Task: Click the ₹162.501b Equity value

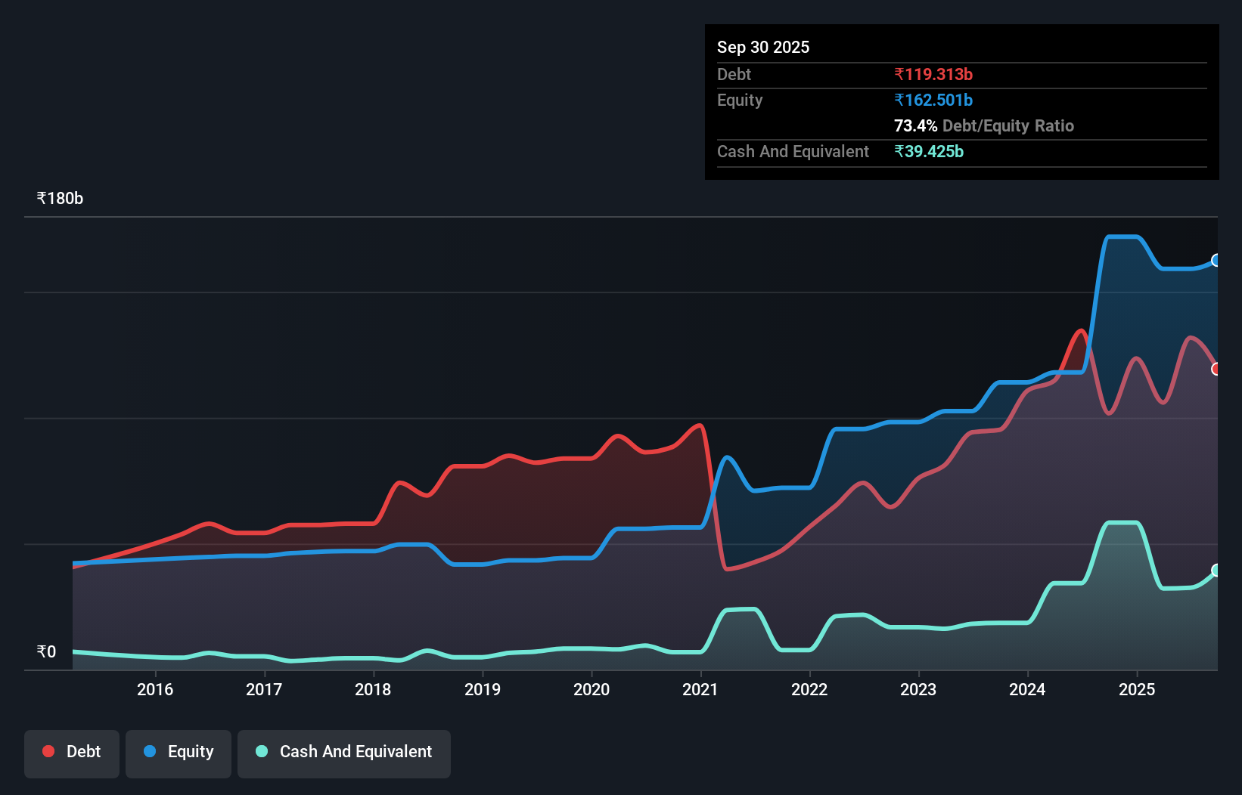Action: click(934, 100)
